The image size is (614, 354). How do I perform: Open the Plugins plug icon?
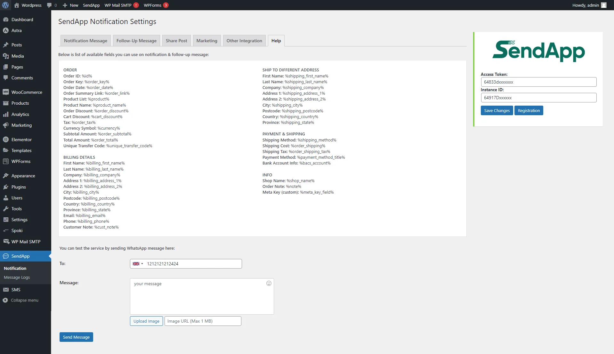click(x=6, y=187)
